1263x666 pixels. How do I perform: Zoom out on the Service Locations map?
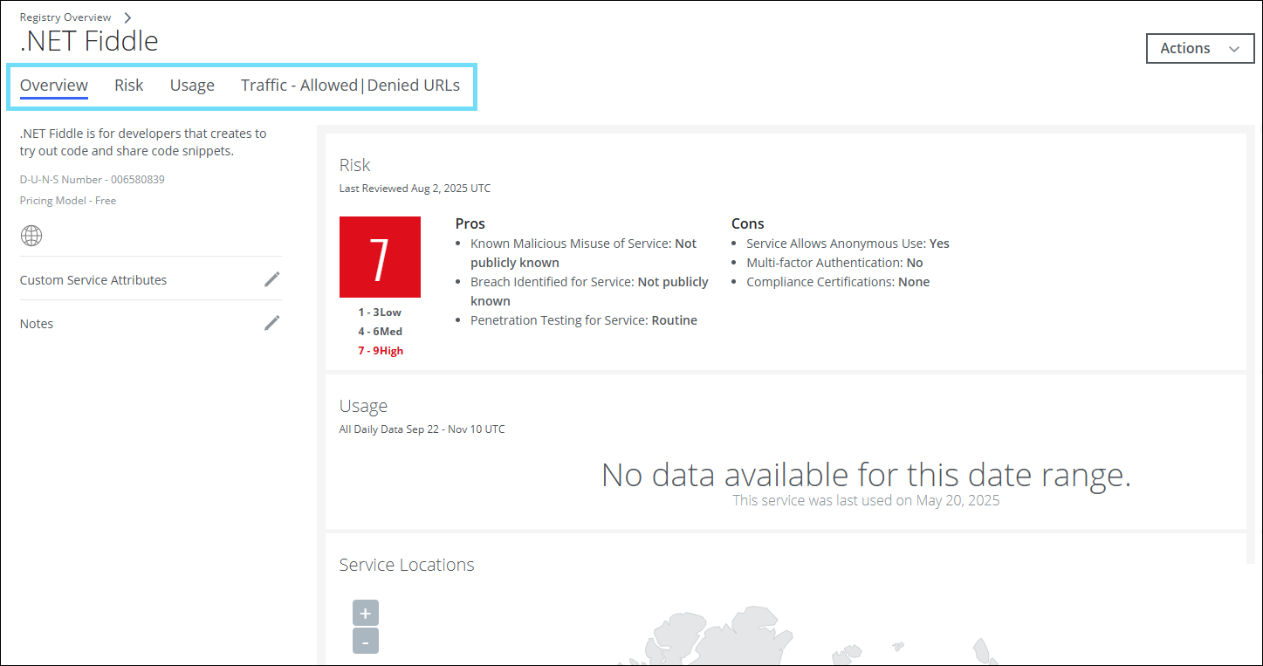[x=365, y=642]
